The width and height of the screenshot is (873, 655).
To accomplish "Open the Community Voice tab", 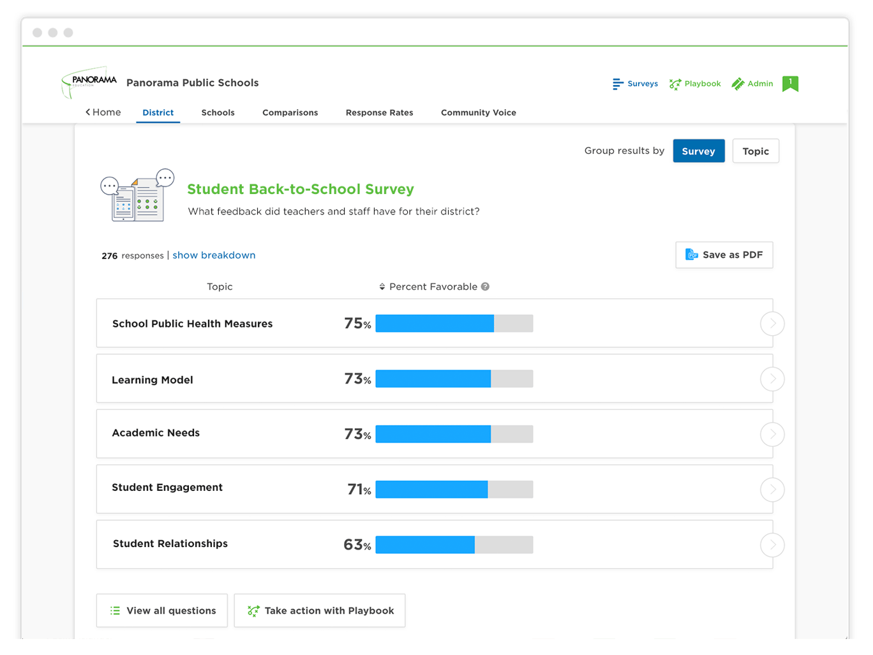I will 478,112.
